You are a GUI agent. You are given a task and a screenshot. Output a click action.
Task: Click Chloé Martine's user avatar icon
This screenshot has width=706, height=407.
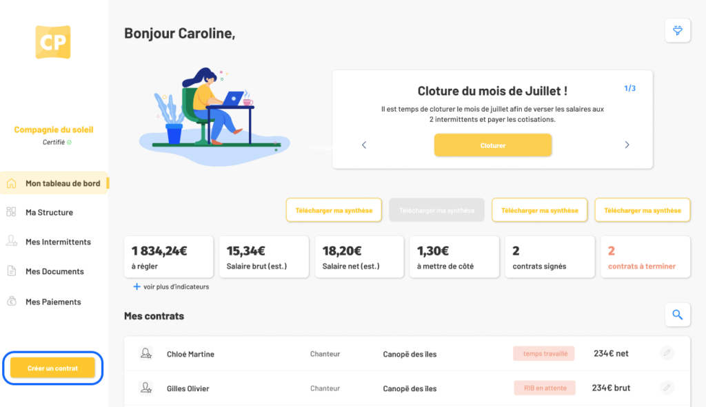pyautogui.click(x=146, y=353)
